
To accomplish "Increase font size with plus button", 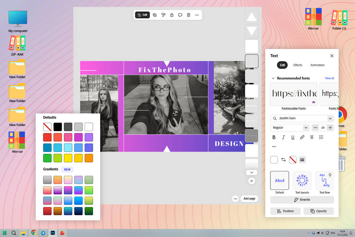I will tap(330, 128).
